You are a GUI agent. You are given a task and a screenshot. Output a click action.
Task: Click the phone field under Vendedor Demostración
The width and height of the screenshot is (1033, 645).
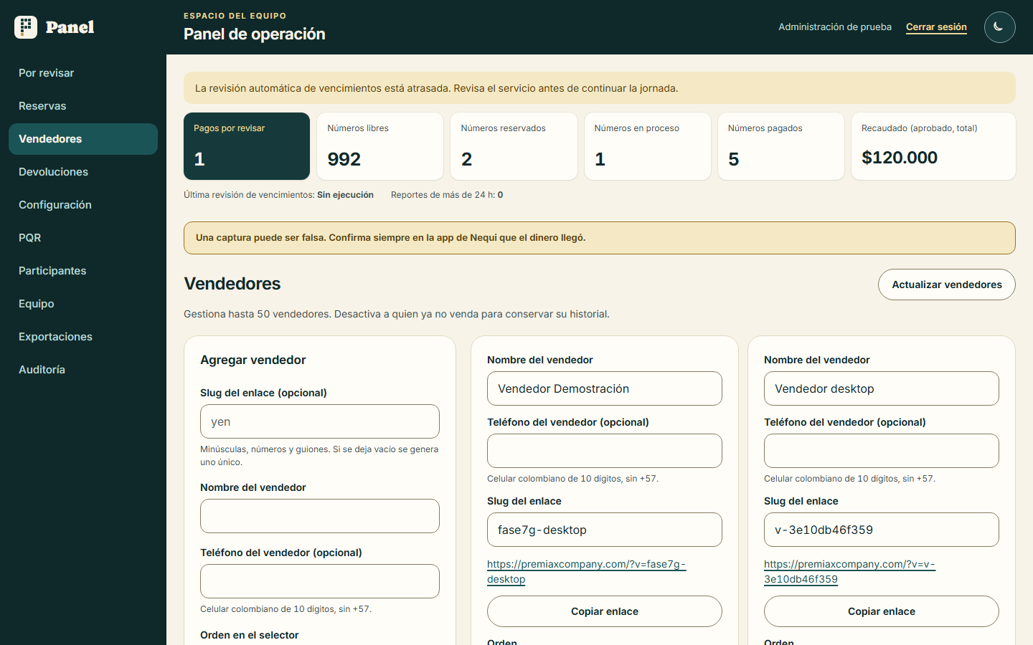[x=605, y=451]
